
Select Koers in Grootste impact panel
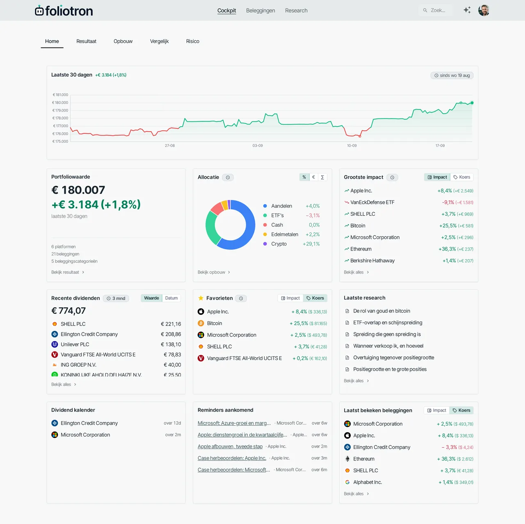[x=462, y=177]
